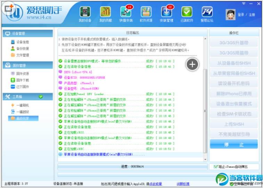The image size is (263, 188).
Task: Select 高级玩家 highlighted item
Action: pos(23,118)
